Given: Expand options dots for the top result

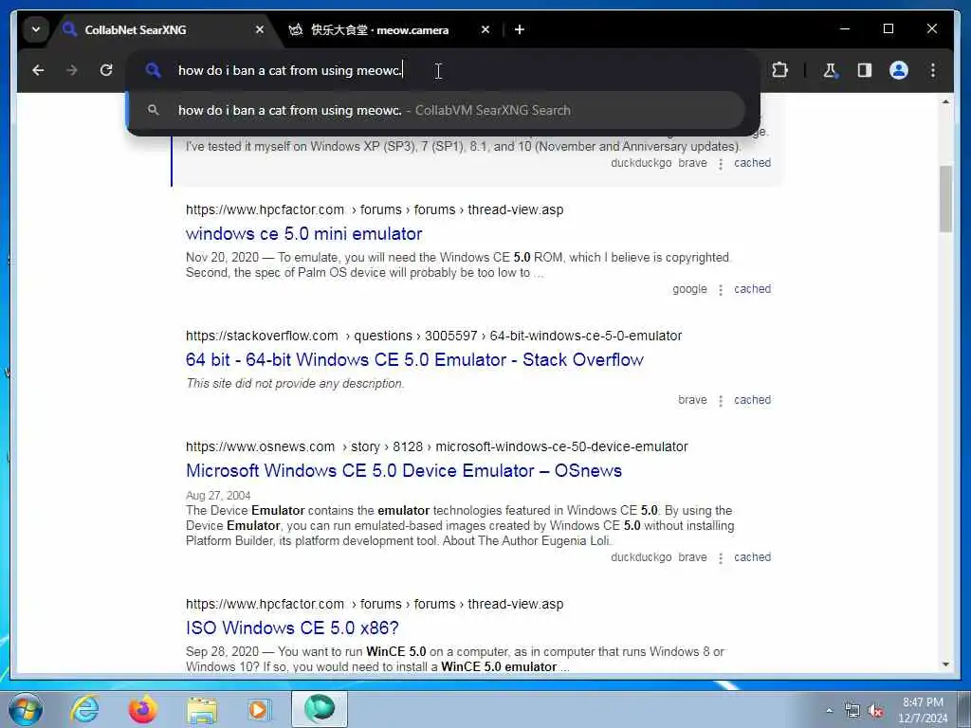Looking at the screenshot, I should [x=721, y=163].
